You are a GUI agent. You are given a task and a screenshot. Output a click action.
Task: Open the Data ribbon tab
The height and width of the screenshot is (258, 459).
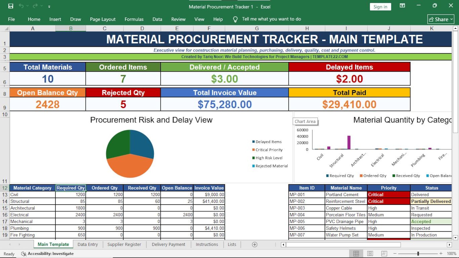[x=157, y=19]
